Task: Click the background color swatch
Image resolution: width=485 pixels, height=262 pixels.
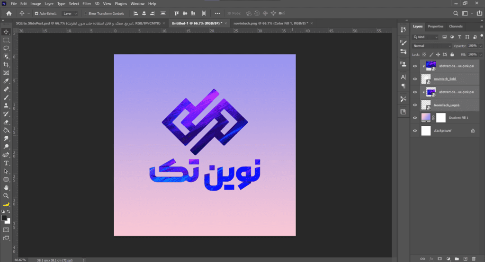Action: click(9, 221)
